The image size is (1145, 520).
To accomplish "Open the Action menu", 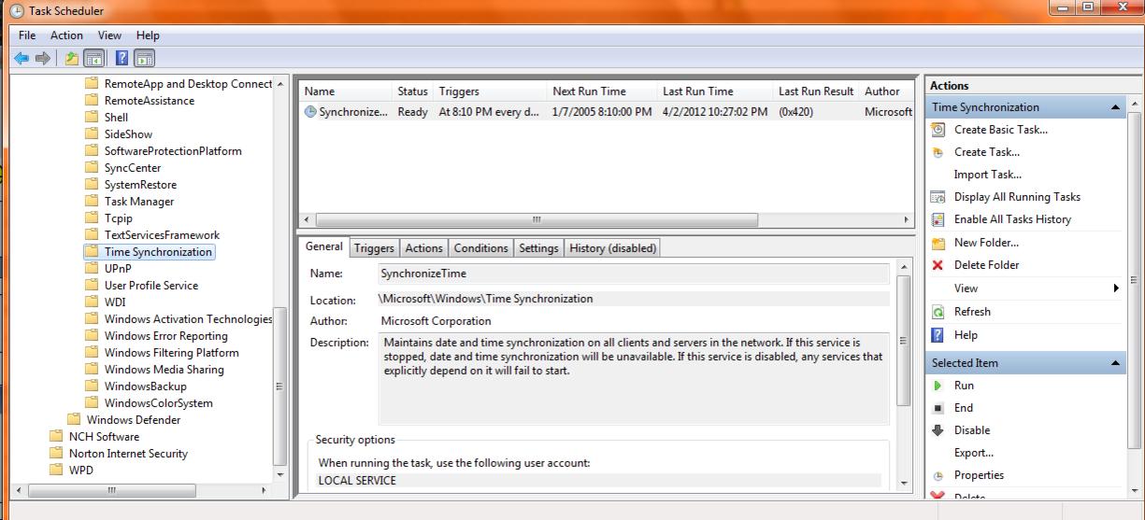I will click(66, 35).
